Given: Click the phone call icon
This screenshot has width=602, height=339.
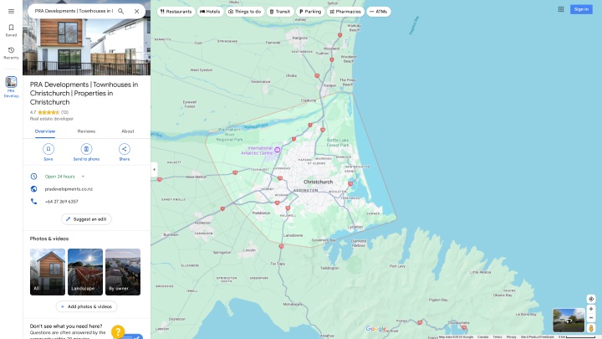Looking at the screenshot, I should [x=33, y=202].
